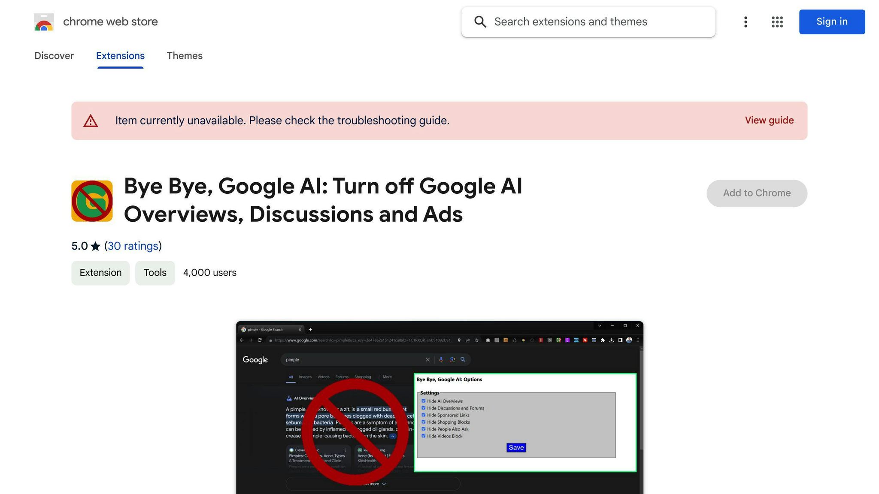The image size is (879, 494).
Task: Click the microphone icon in the Google search bar
Action: pos(441,359)
